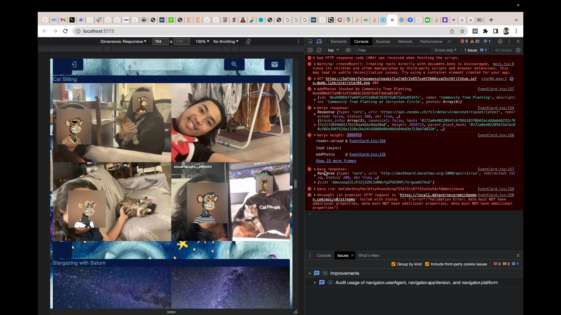Toggle Group by kind checkbox
The image size is (561, 315).
point(393,264)
